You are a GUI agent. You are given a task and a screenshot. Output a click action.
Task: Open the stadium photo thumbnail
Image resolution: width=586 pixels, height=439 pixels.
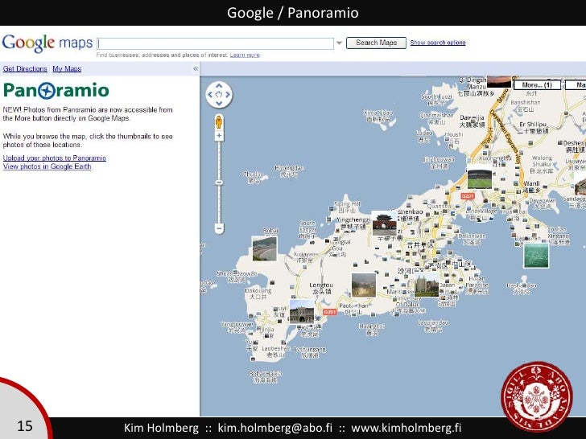pyautogui.click(x=480, y=177)
